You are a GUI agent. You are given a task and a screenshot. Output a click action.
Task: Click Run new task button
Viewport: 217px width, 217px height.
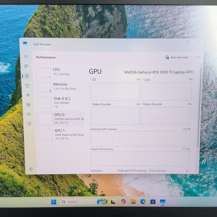click(x=177, y=57)
